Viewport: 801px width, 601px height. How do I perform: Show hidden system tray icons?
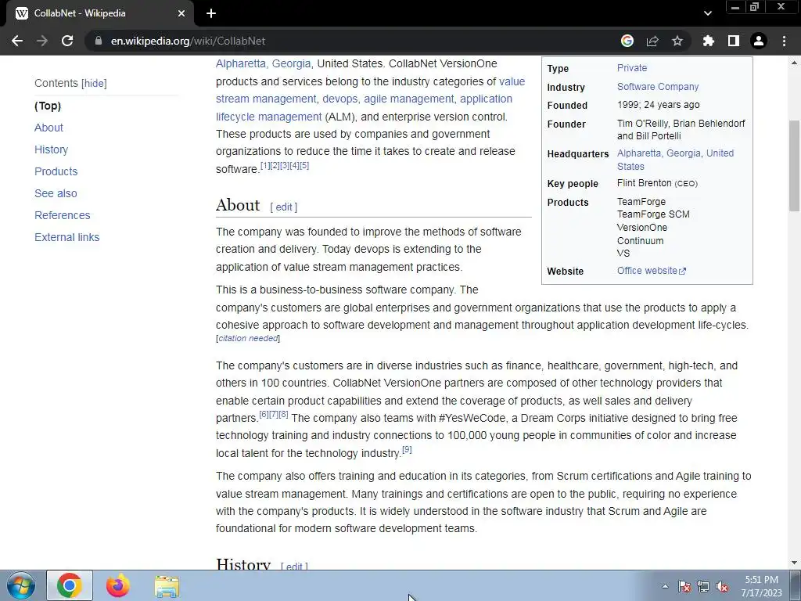[665, 586]
